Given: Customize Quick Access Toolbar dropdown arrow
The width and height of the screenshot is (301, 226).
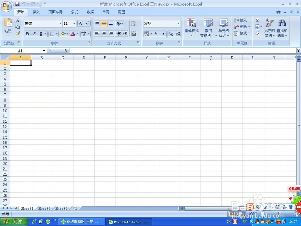Looking at the screenshot, I should [x=45, y=4].
